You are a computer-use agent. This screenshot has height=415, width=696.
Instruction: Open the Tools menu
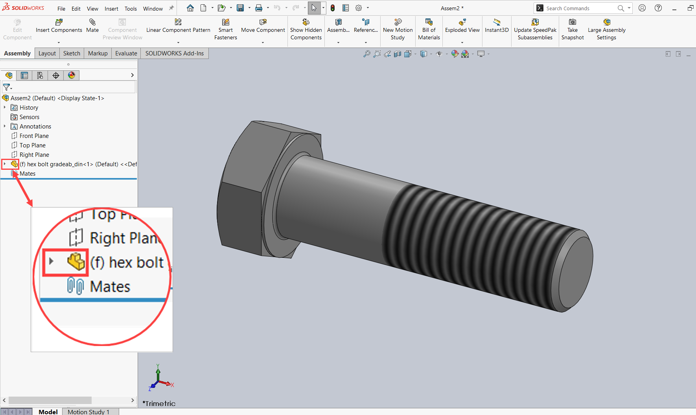coord(131,8)
